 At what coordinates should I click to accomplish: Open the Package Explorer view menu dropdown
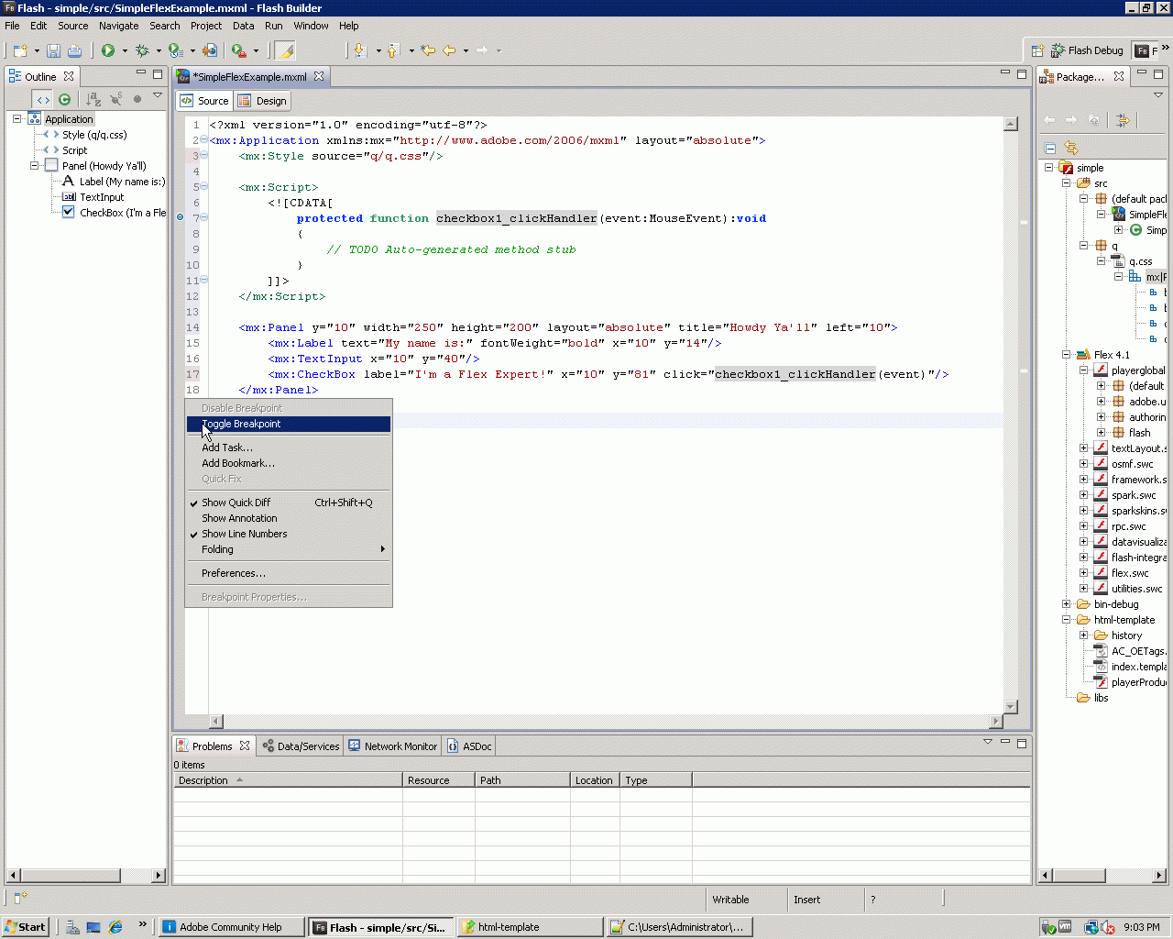pyautogui.click(x=1158, y=95)
